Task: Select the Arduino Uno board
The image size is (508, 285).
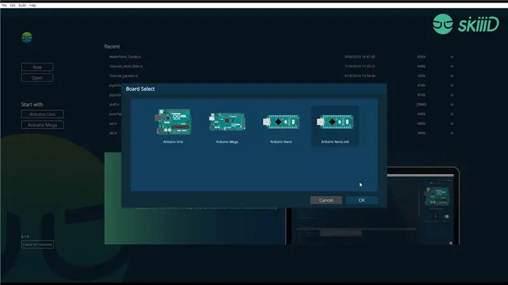Action: [x=173, y=126]
